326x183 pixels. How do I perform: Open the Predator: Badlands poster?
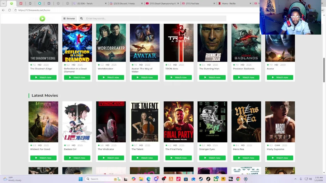click(x=246, y=43)
